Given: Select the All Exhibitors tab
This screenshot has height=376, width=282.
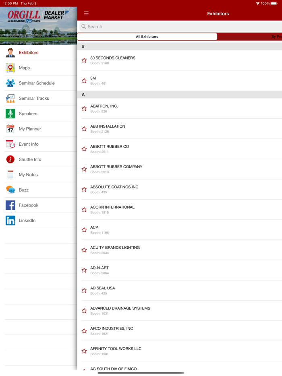Looking at the screenshot, I should (x=147, y=37).
